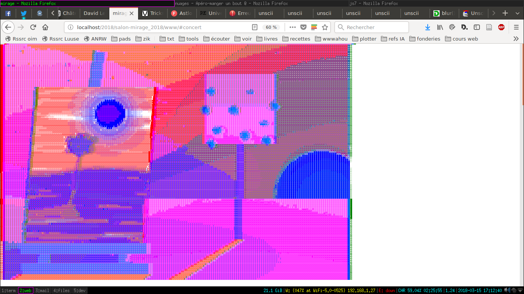Image resolution: width=524 pixels, height=294 pixels.
Task: Open the Library bookshelf icon
Action: (440, 27)
